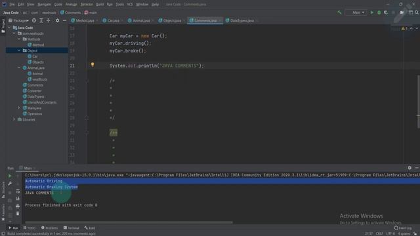420x236 pixels.
Task: Open the File menu
Action: tap(12, 5)
